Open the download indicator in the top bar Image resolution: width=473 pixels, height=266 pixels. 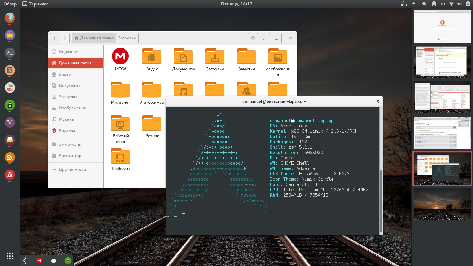click(424, 4)
